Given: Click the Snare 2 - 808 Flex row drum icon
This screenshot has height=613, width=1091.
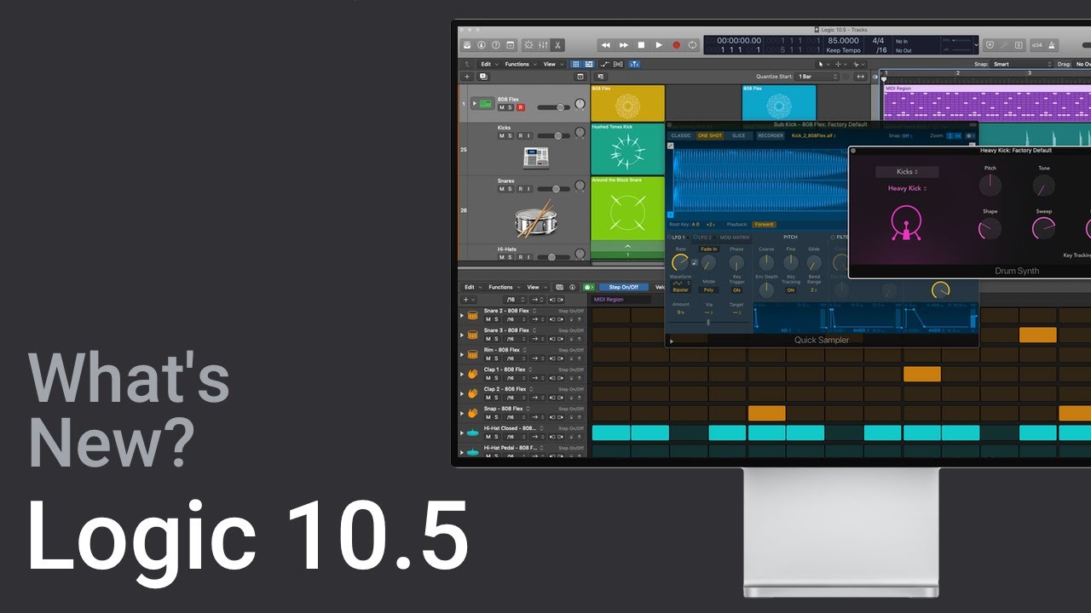Looking at the screenshot, I should [x=472, y=315].
